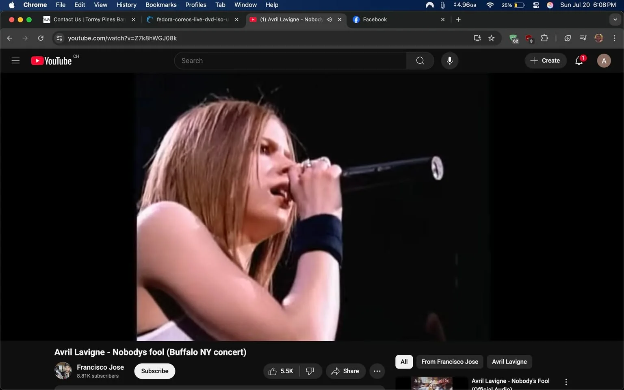Open the Profiles menu

[196, 5]
